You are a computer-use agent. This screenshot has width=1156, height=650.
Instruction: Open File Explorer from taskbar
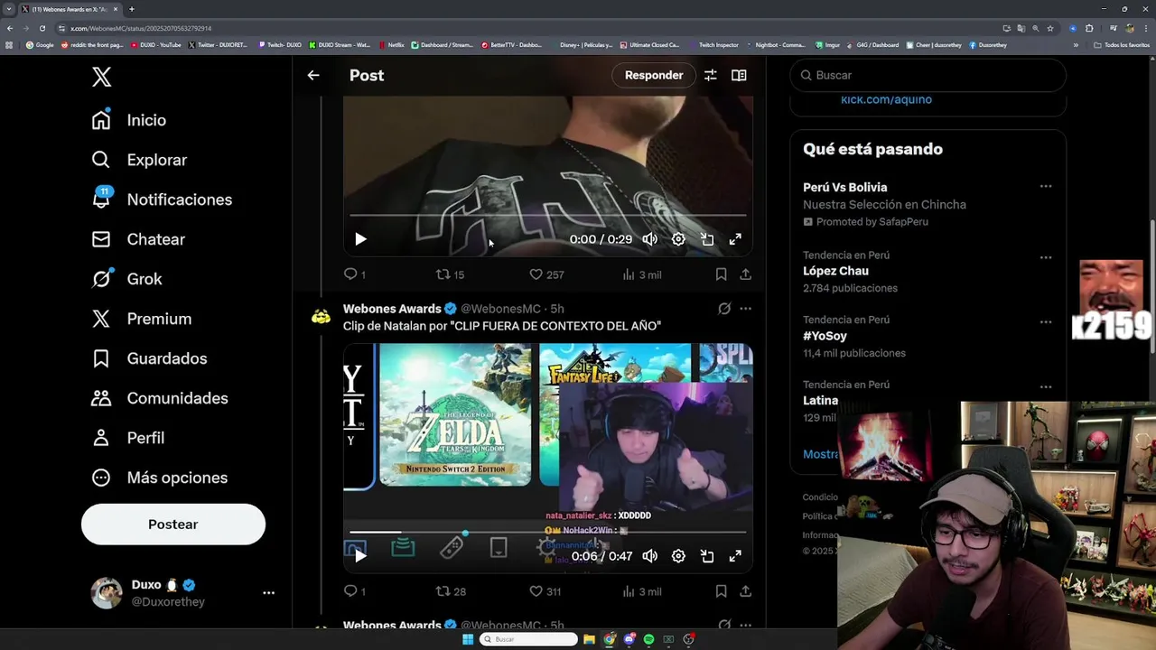coord(589,639)
